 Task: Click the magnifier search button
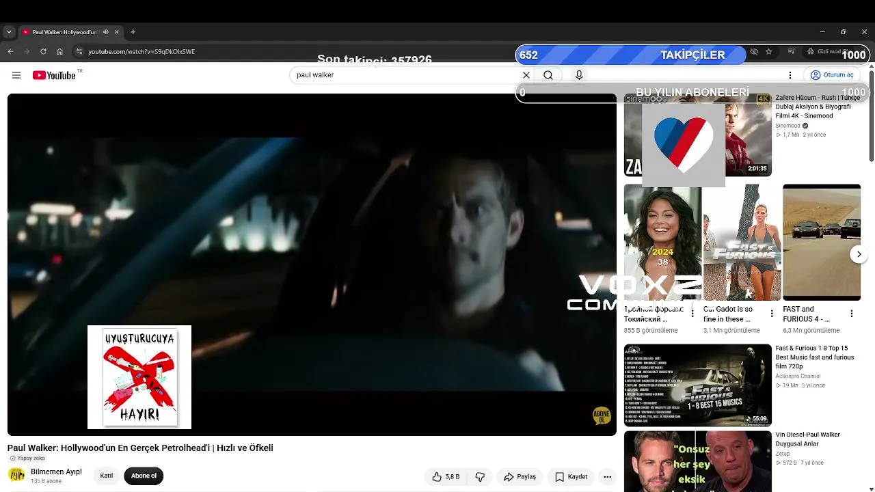(x=548, y=75)
